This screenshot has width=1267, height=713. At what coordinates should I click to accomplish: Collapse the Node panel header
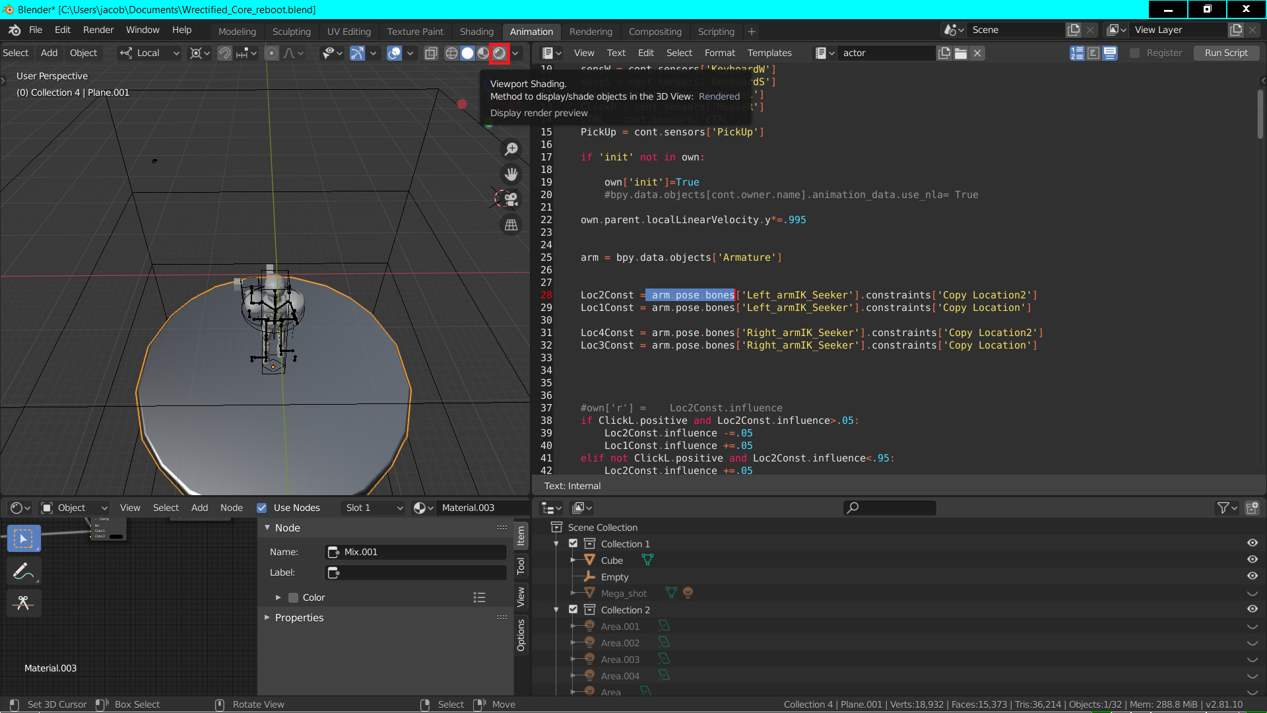tap(288, 528)
